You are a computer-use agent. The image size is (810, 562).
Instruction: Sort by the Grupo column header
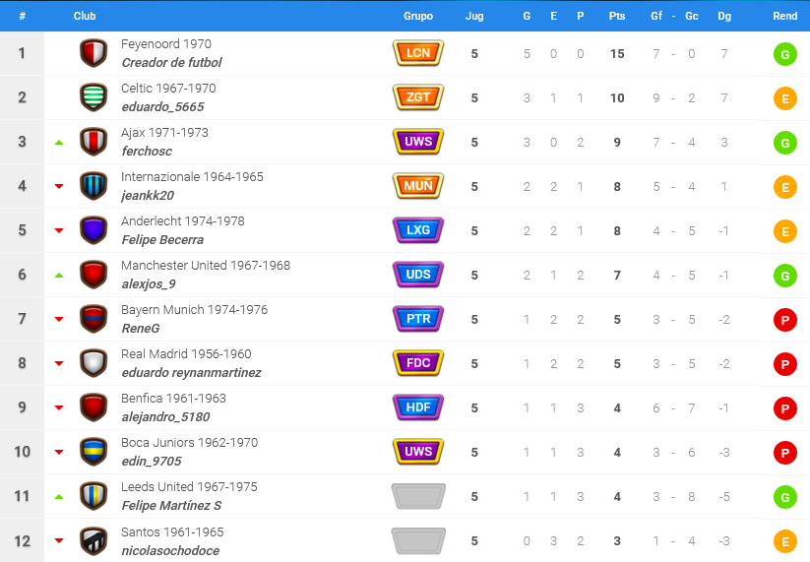point(418,16)
